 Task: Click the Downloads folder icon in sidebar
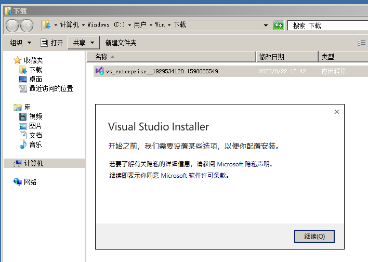tap(23, 70)
